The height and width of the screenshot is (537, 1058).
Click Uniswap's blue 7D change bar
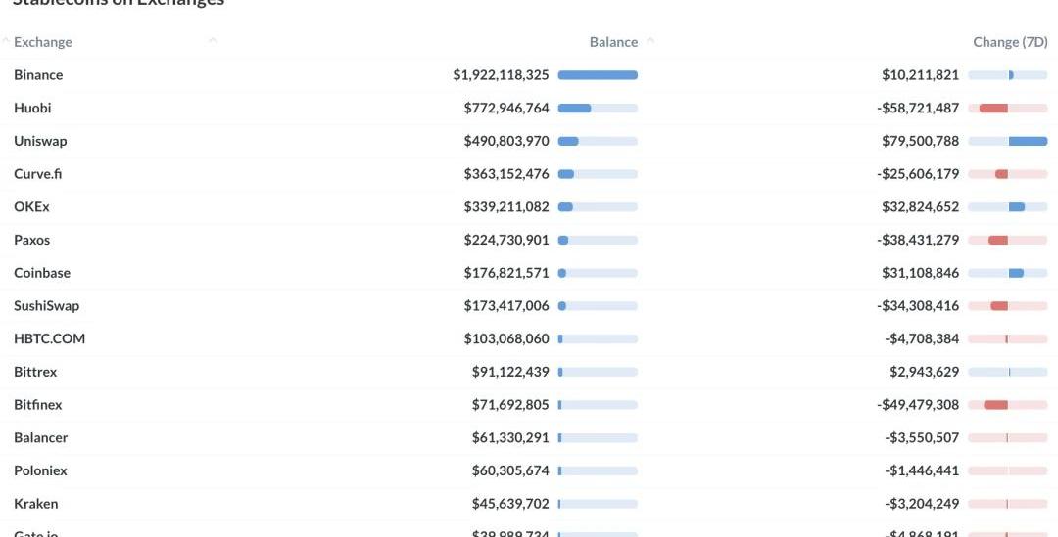[1028, 141]
